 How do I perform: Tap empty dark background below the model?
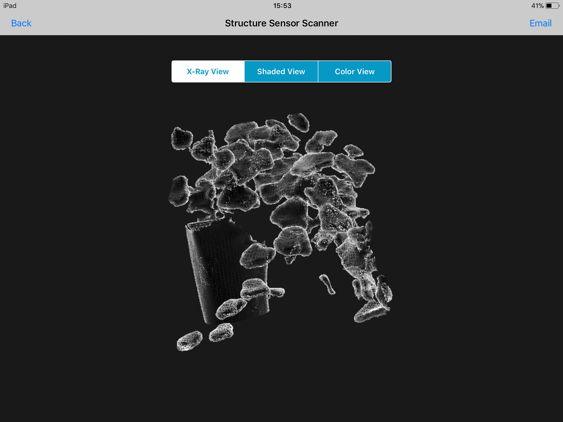281,388
